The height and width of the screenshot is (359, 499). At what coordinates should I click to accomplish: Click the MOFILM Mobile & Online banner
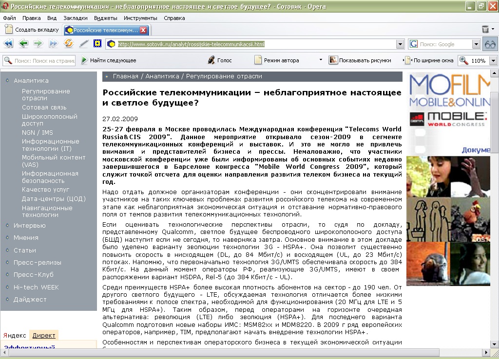point(449,90)
